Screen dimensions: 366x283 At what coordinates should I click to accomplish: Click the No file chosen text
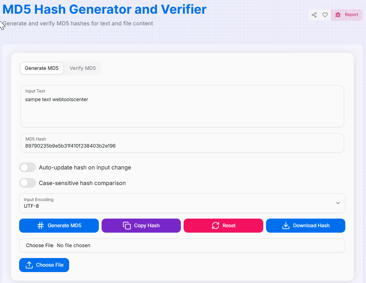coord(73,246)
